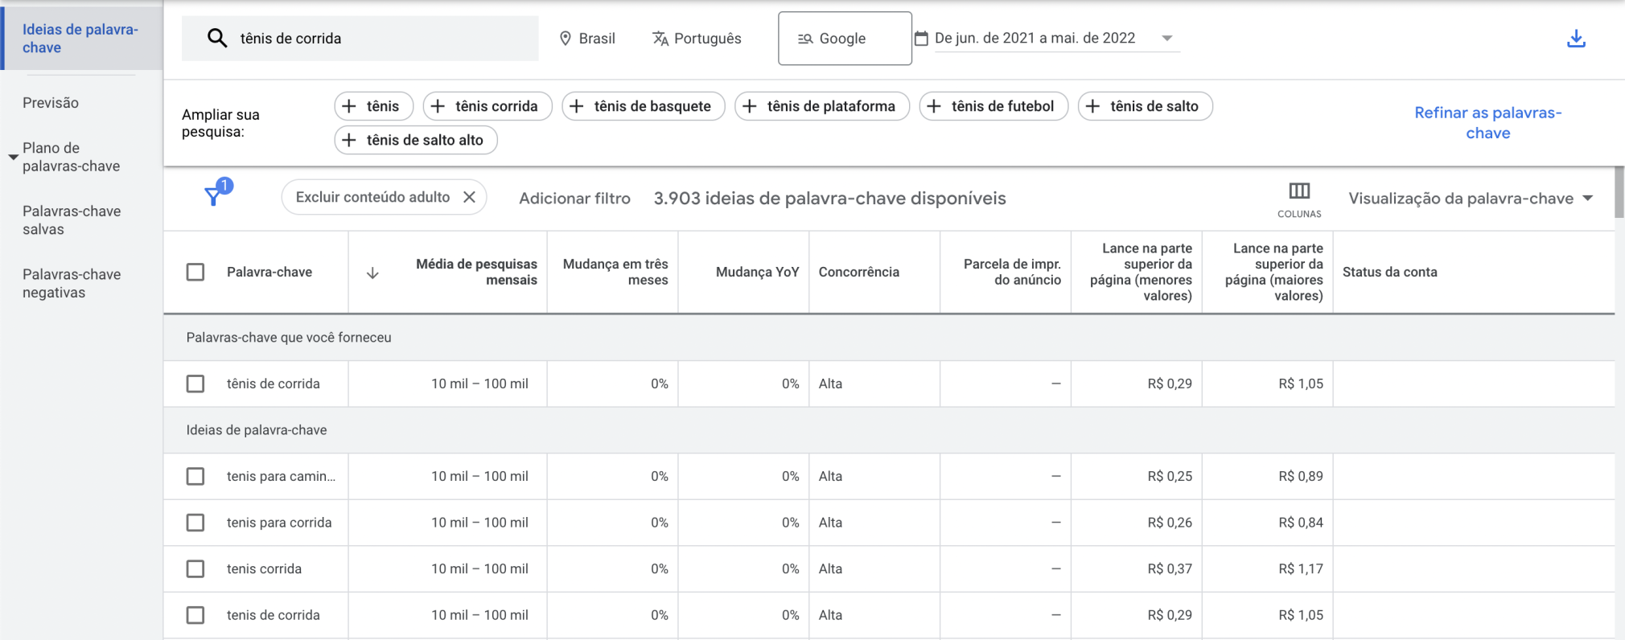Click the keyword search field
Image resolution: width=1625 pixels, height=640 pixels.
click(360, 38)
